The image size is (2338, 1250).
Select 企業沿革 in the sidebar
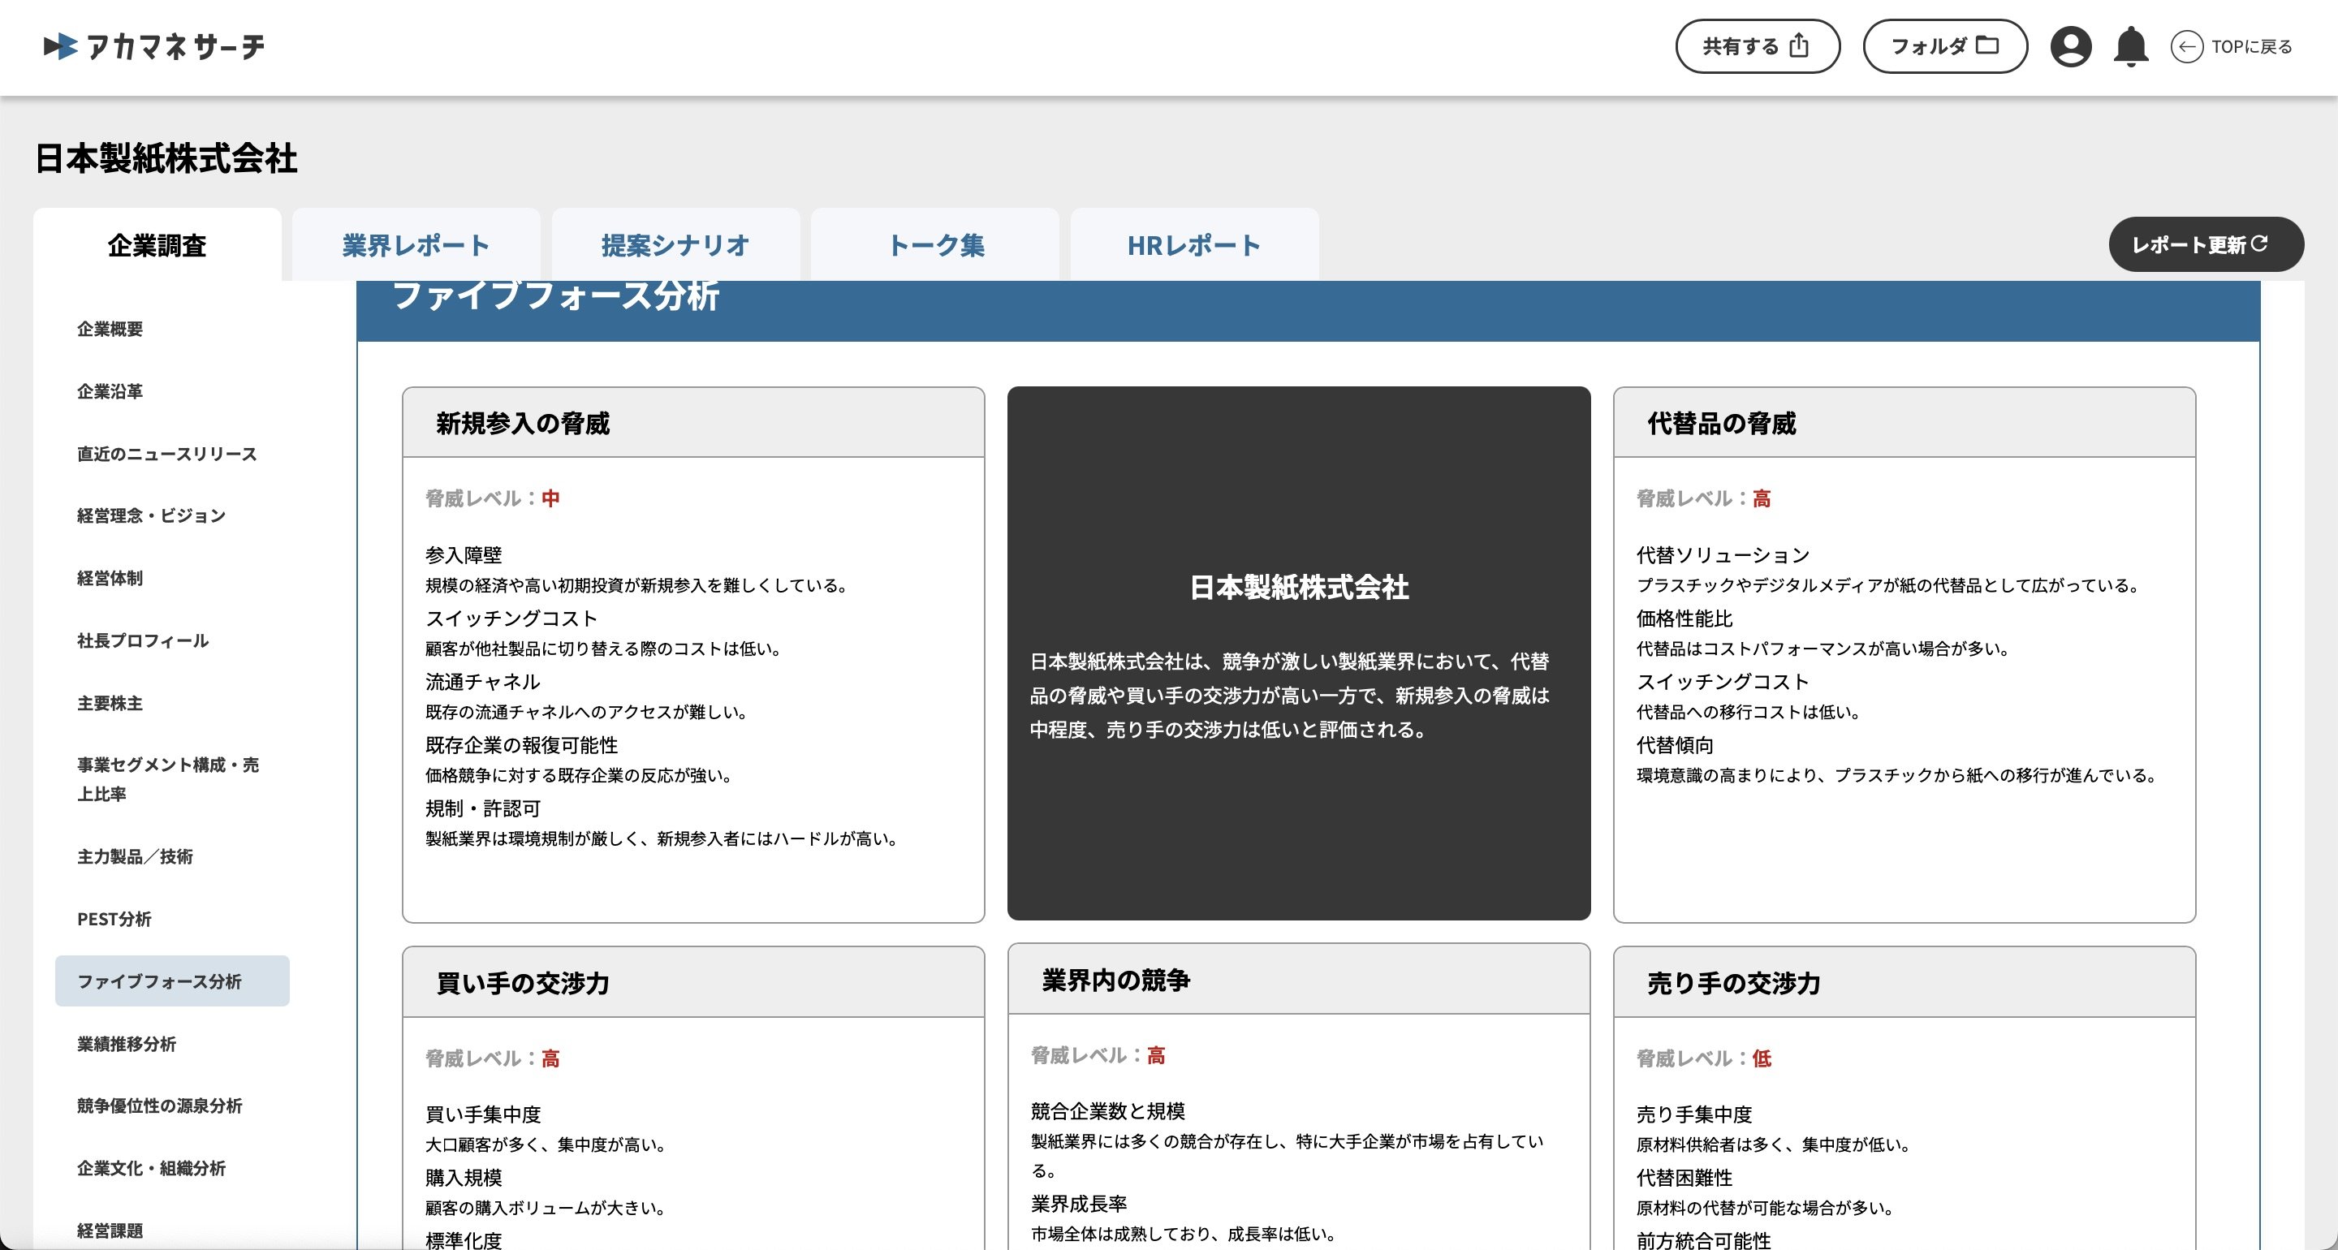(110, 391)
